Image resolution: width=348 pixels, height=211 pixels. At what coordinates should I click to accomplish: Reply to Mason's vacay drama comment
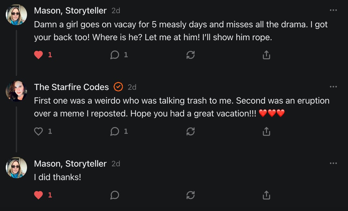coord(114,55)
